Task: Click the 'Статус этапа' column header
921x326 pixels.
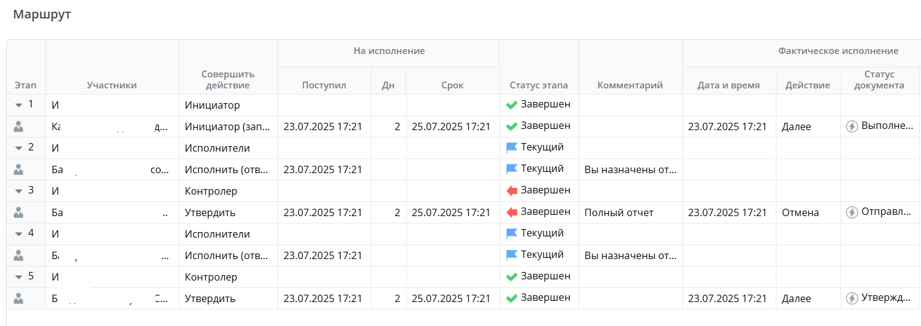Action: tap(539, 85)
